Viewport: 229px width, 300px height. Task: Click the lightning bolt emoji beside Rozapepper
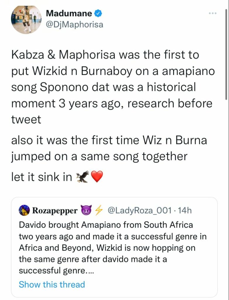pos(99,210)
